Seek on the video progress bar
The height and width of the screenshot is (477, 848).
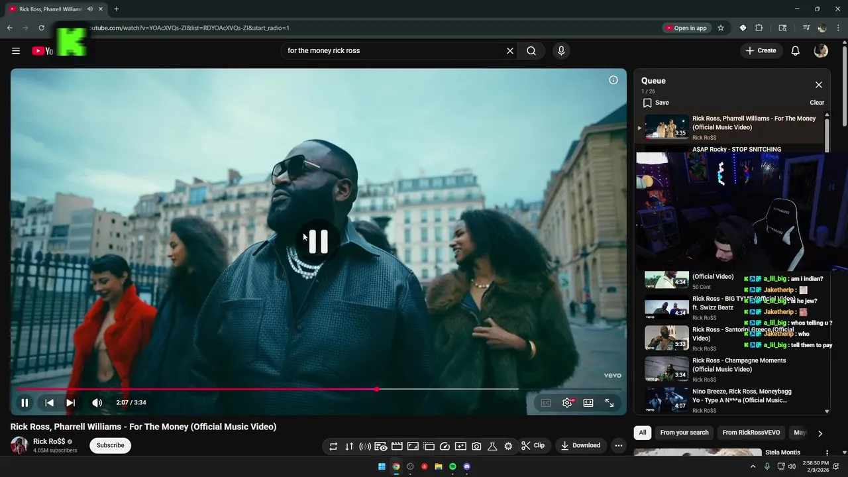click(x=319, y=390)
